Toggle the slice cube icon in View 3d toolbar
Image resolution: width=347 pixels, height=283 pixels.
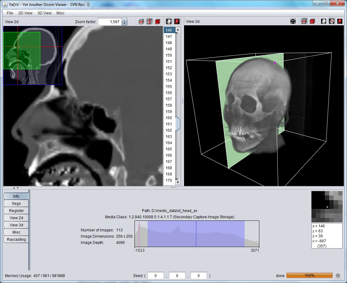[304, 21]
